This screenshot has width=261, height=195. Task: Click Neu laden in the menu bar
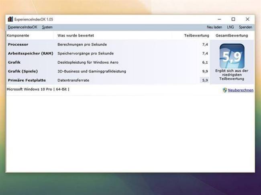pos(214,27)
